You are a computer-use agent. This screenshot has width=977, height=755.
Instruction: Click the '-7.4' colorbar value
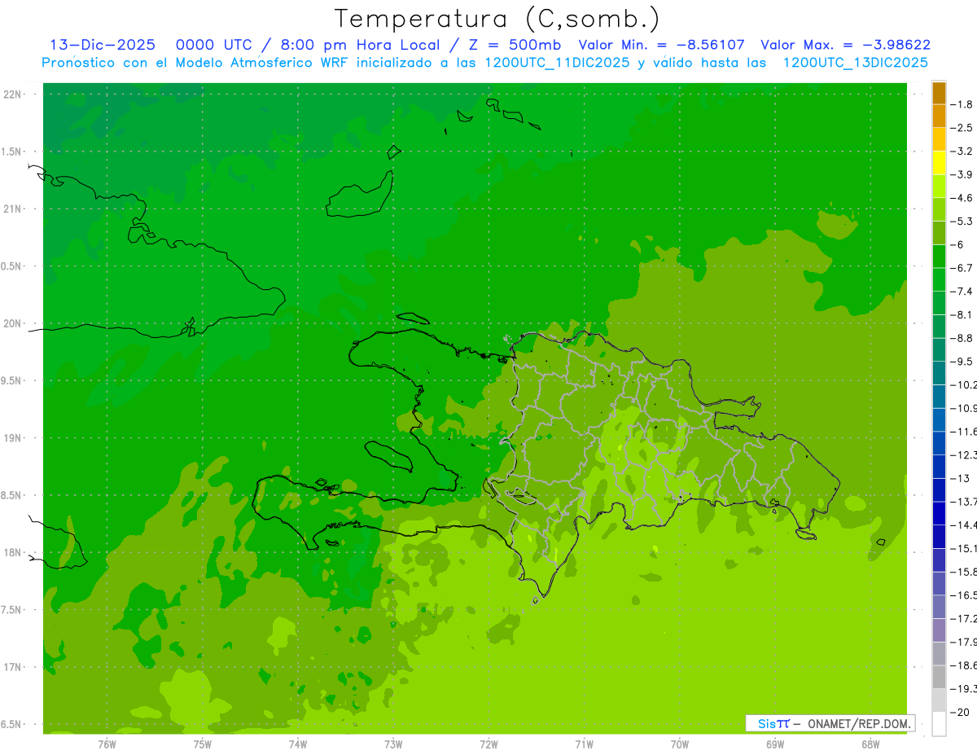coord(962,292)
